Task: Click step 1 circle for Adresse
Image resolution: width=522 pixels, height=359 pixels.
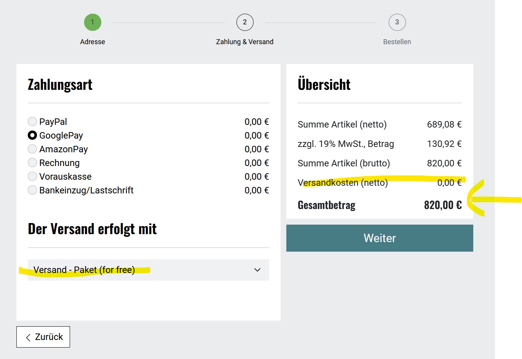Action: pos(93,22)
